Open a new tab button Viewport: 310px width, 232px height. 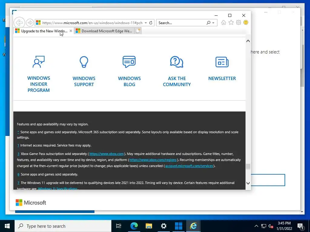coord(138,31)
